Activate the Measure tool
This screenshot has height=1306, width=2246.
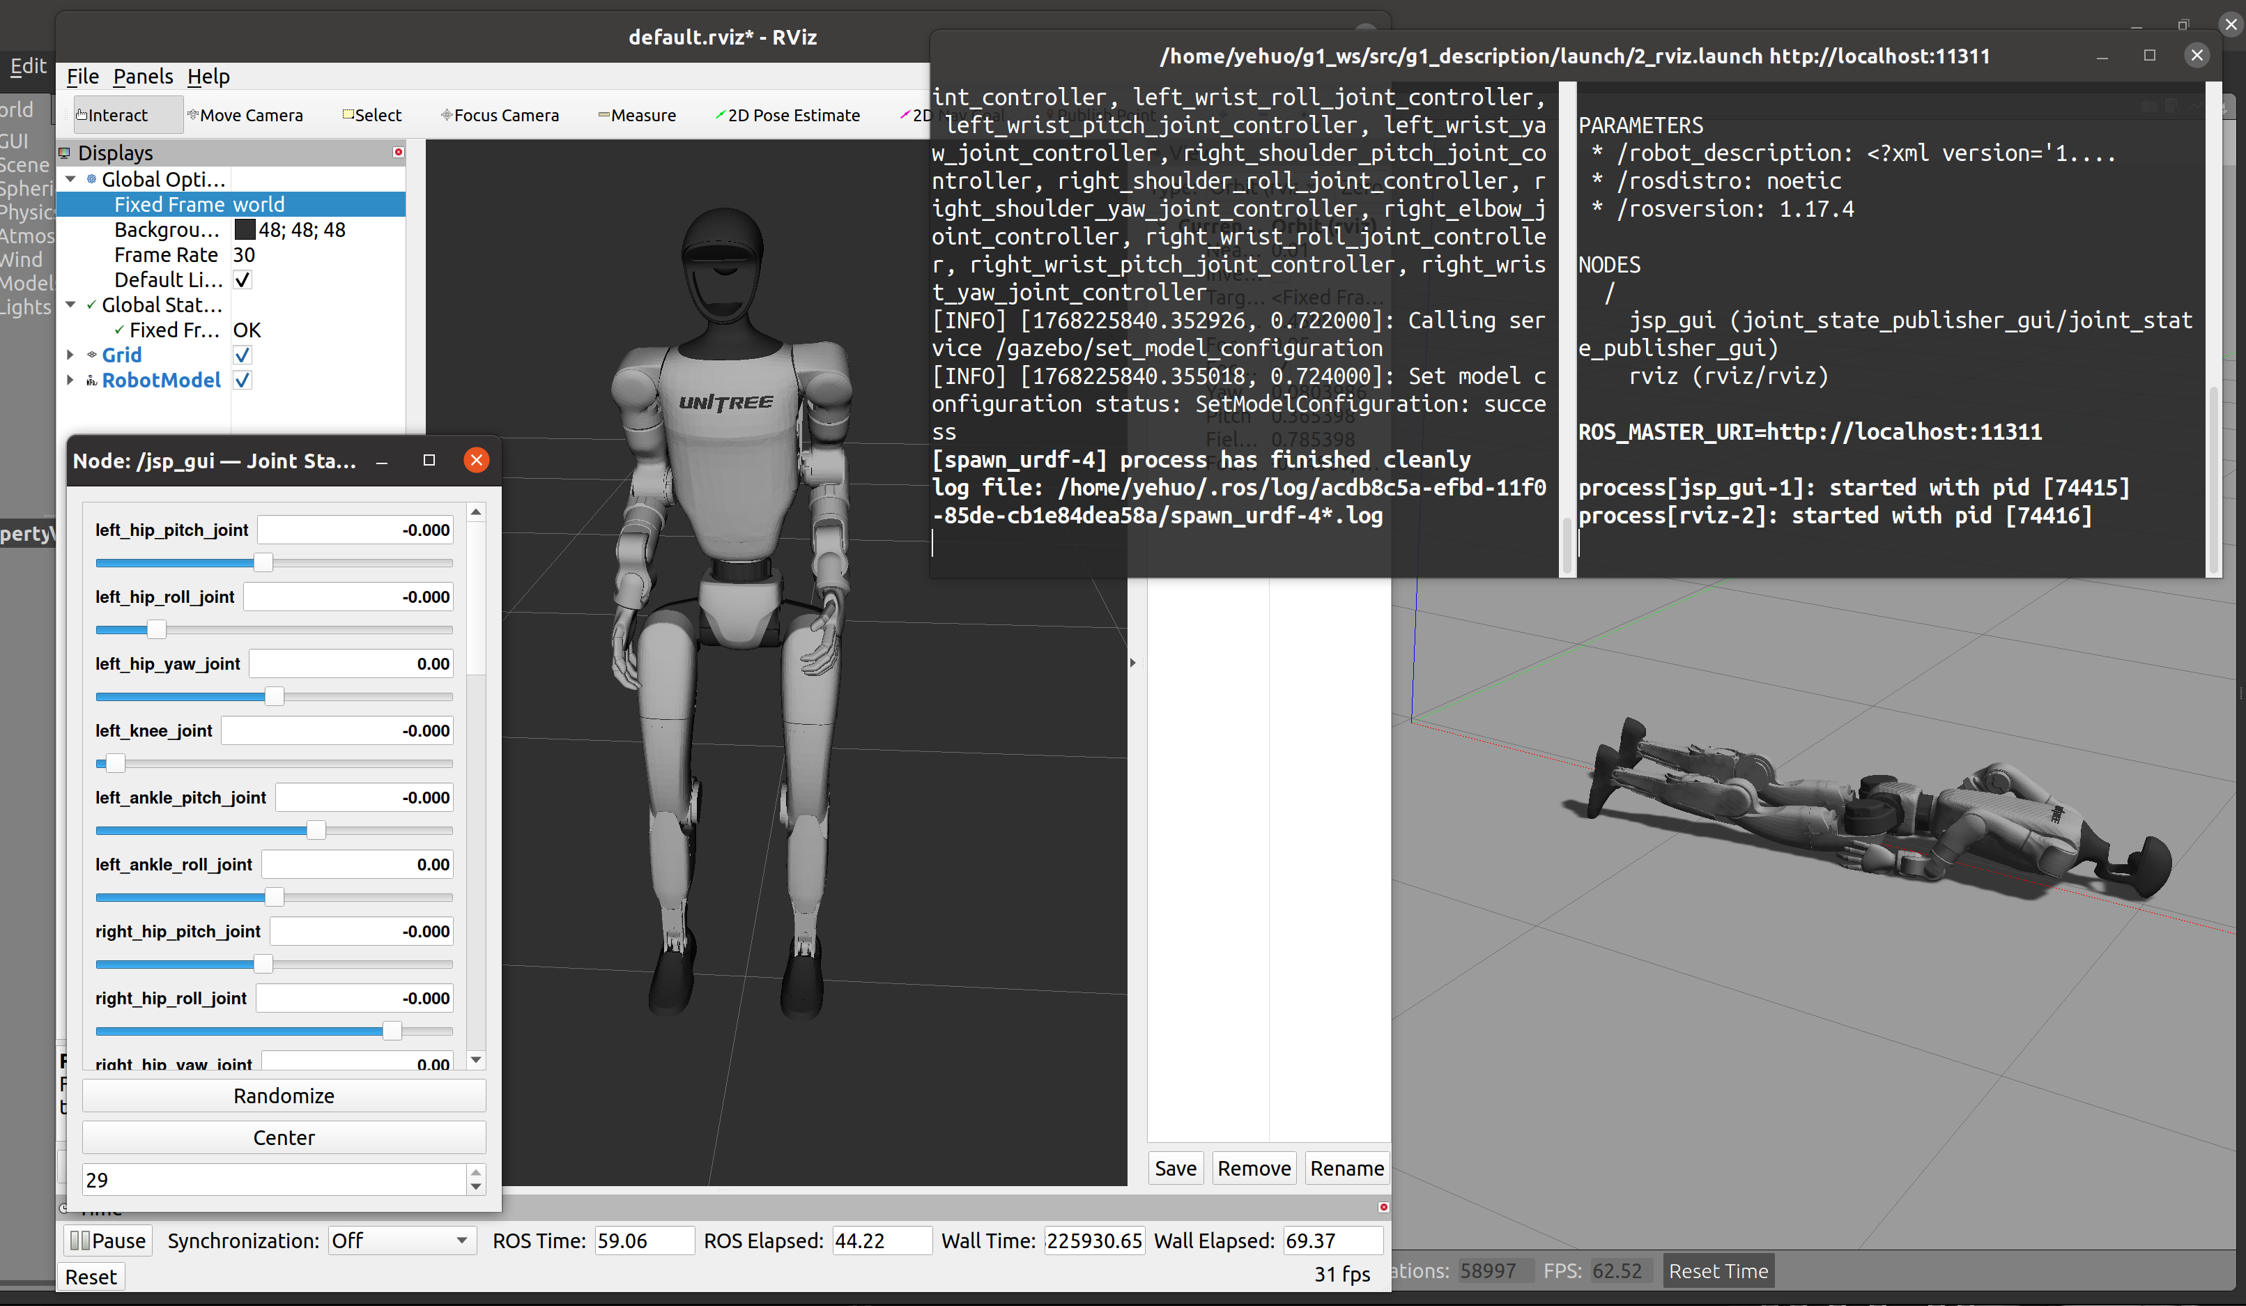[x=637, y=115]
